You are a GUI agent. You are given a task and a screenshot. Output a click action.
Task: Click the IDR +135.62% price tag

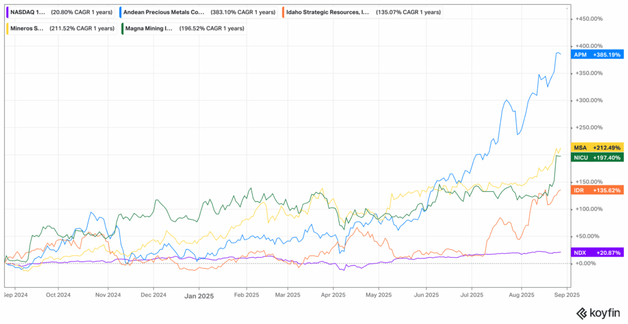pos(597,190)
